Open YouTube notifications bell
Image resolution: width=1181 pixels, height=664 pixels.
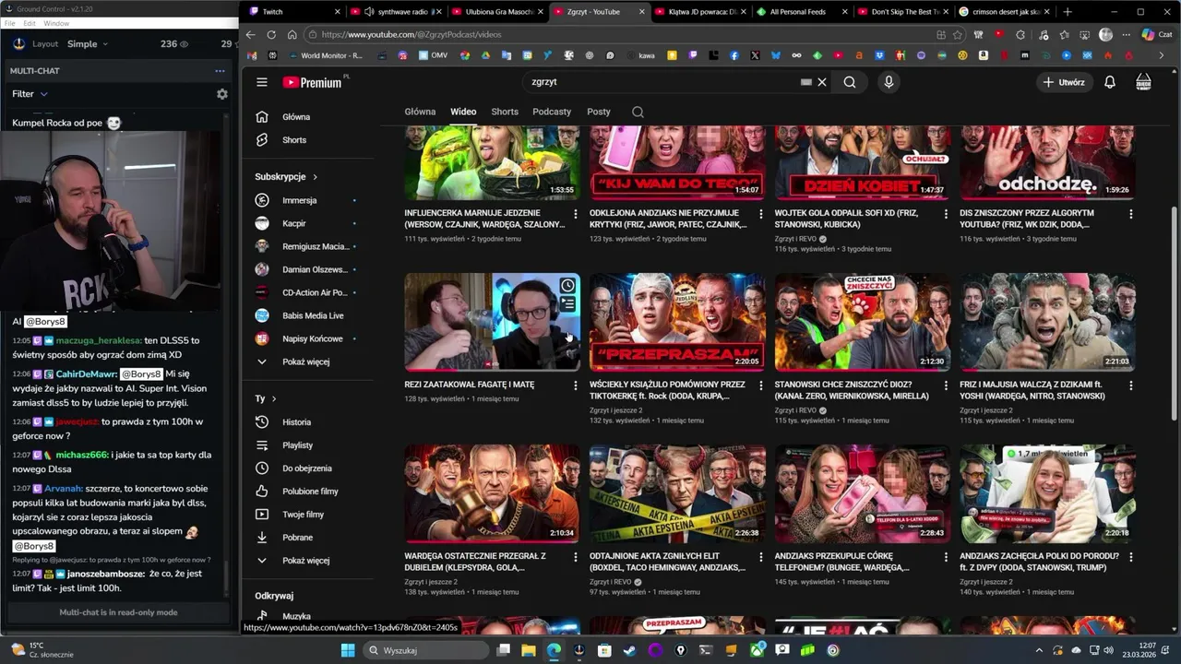[1110, 82]
